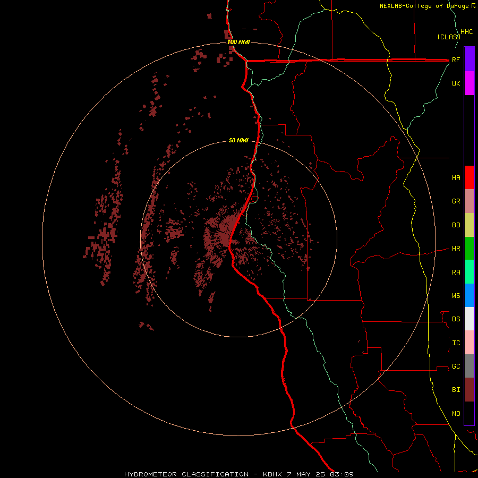Image resolution: width=478 pixels, height=478 pixels.
Task: Click the BI legend label text
Action: 456,390
